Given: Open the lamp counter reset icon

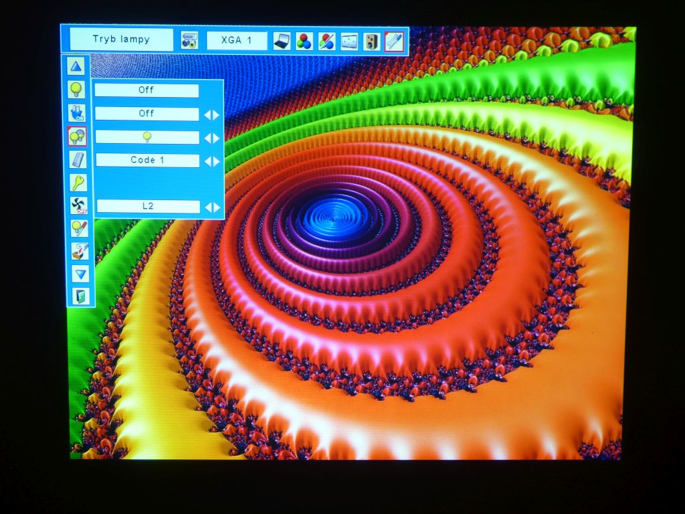Looking at the screenshot, I should 79,228.
